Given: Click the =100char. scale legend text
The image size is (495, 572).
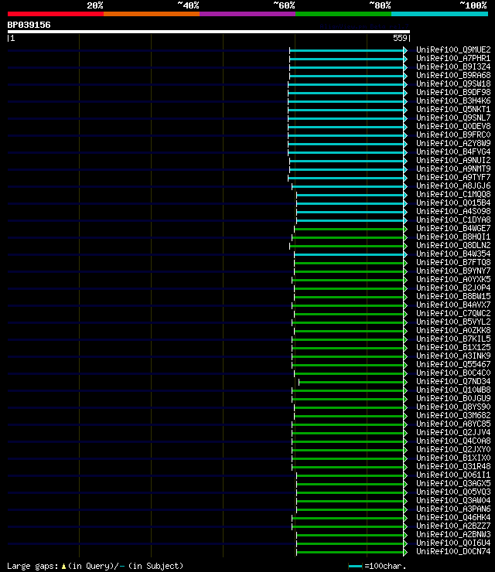Looking at the screenshot, I should pyautogui.click(x=385, y=566).
